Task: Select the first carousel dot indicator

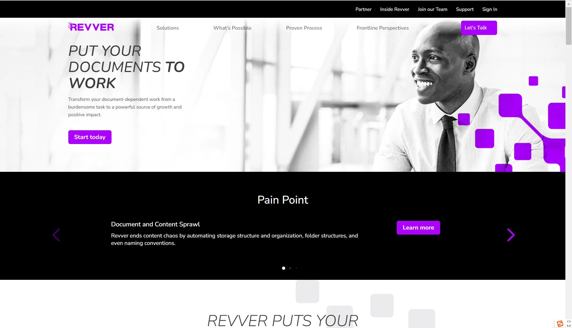Action: point(283,268)
